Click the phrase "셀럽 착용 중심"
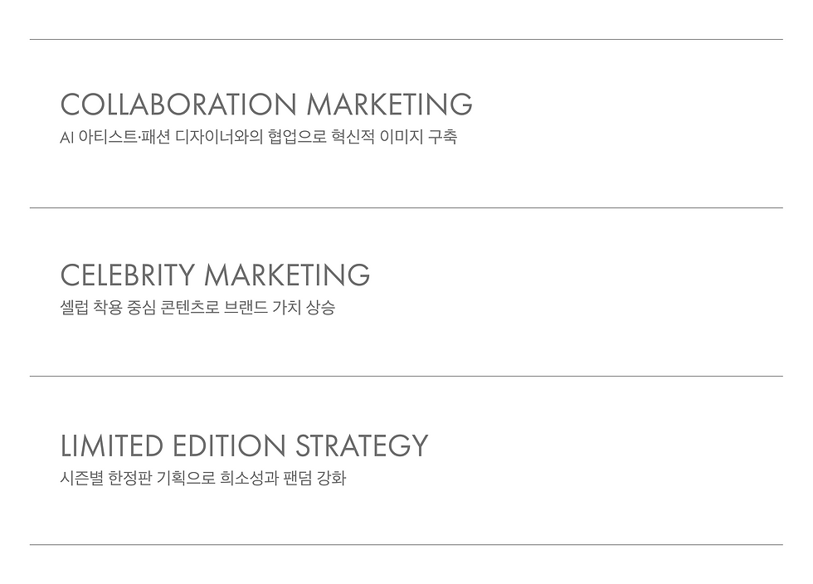The height and width of the screenshot is (584, 813). pos(111,309)
